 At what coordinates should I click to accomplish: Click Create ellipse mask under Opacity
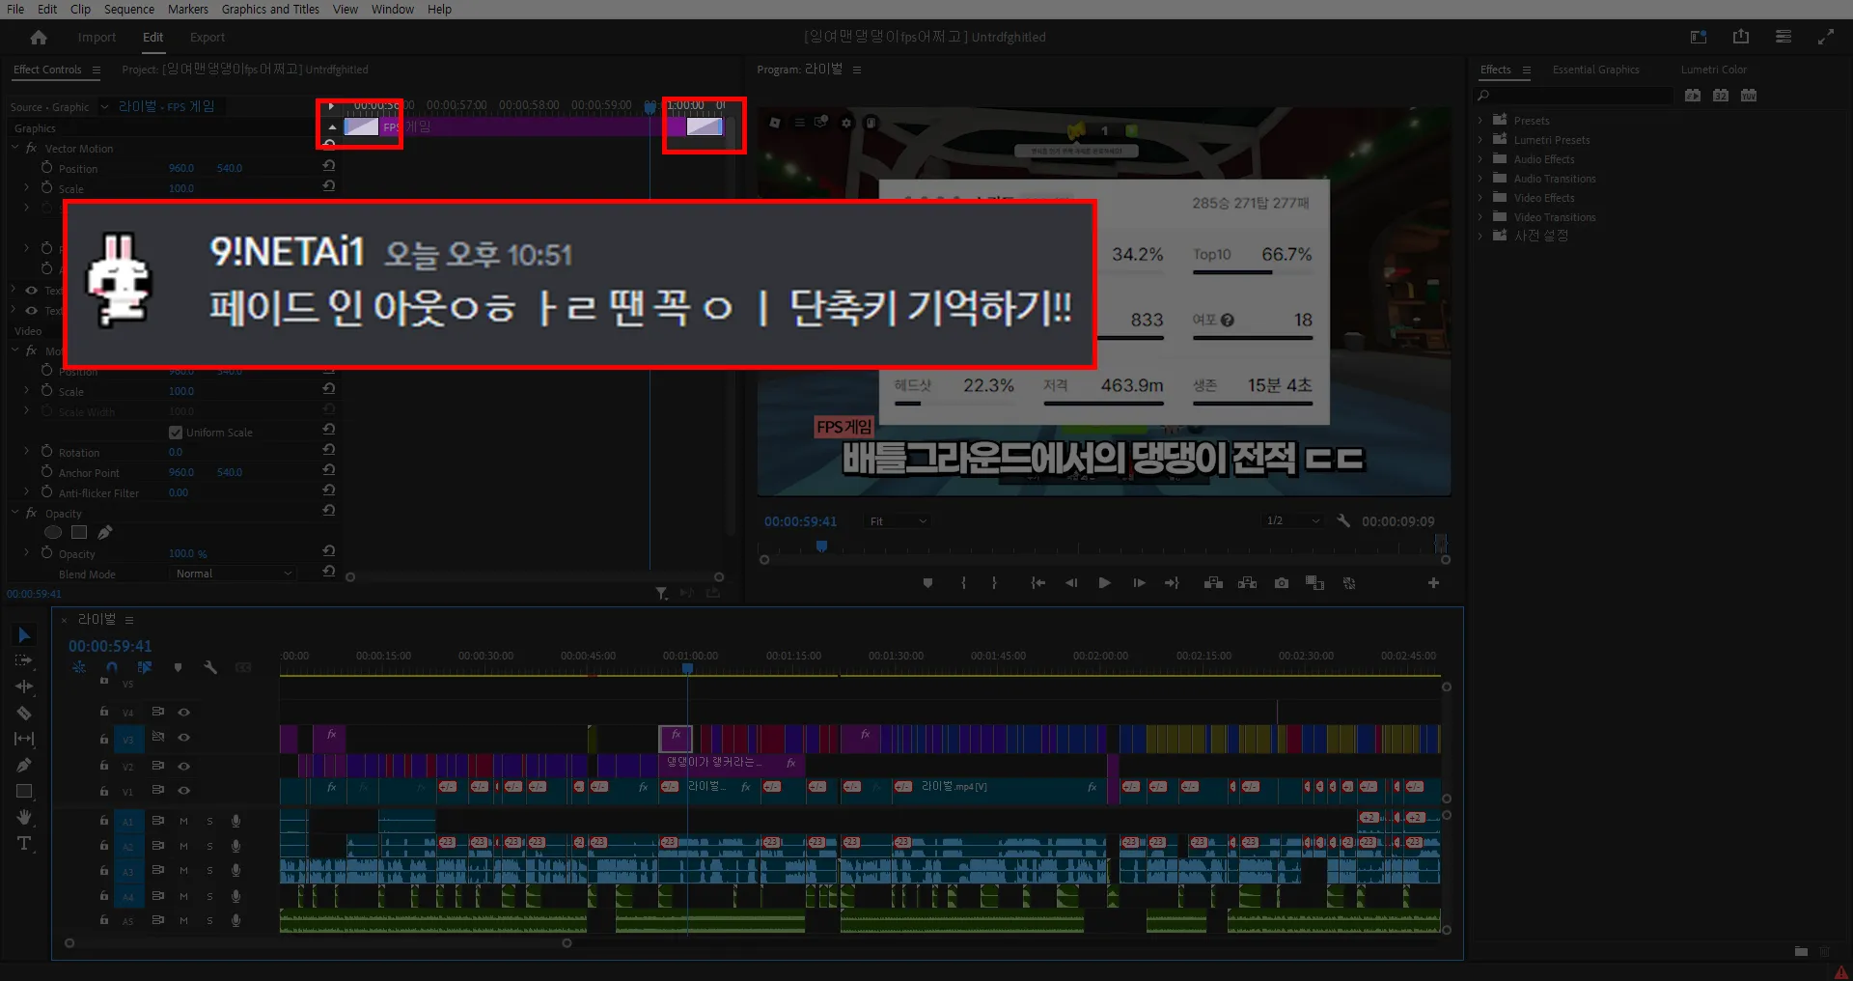tap(53, 532)
